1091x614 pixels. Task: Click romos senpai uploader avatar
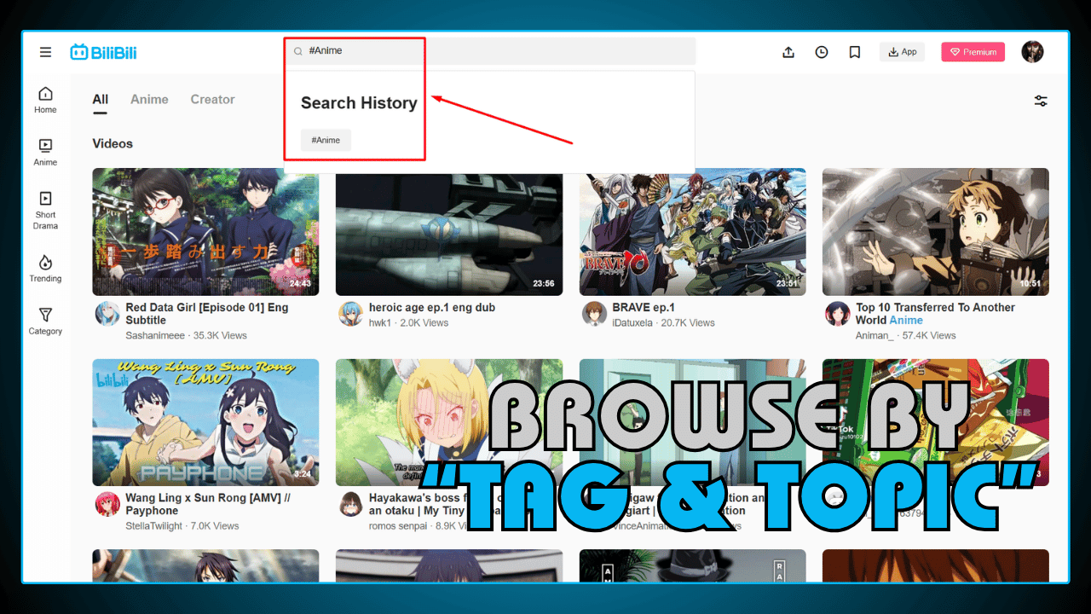[x=350, y=504]
